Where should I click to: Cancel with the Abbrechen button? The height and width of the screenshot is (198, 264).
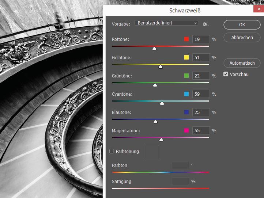coord(242,37)
